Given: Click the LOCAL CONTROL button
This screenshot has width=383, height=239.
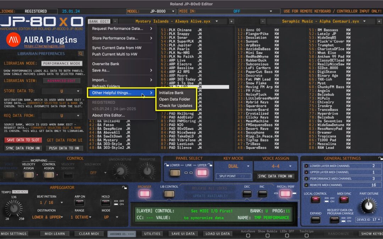Looking at the screenshot, I should point(315,200).
